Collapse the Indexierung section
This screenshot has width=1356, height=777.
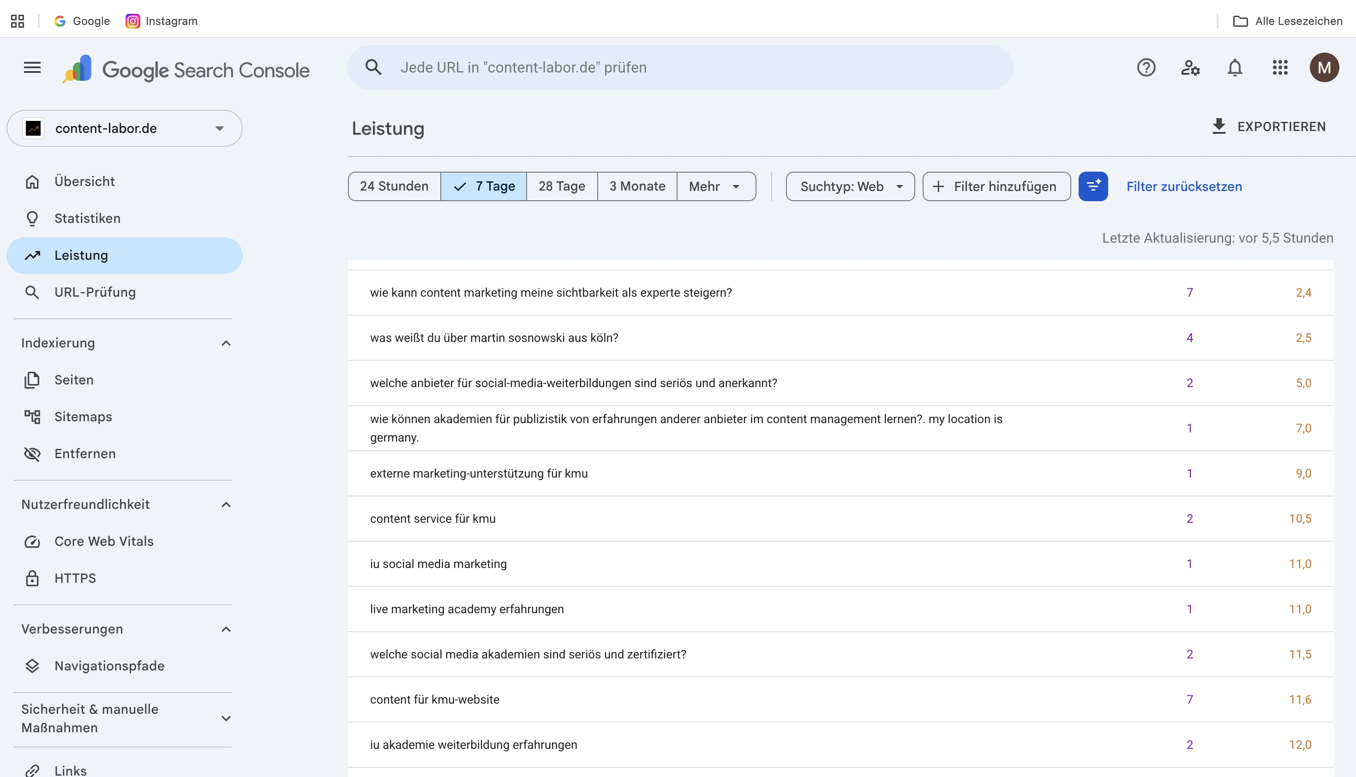(x=226, y=343)
